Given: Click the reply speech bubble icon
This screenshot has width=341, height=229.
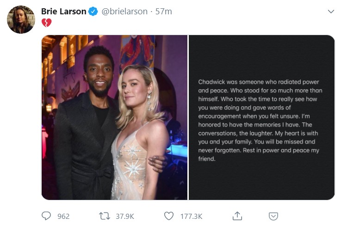Looking at the screenshot, I should click(x=46, y=216).
